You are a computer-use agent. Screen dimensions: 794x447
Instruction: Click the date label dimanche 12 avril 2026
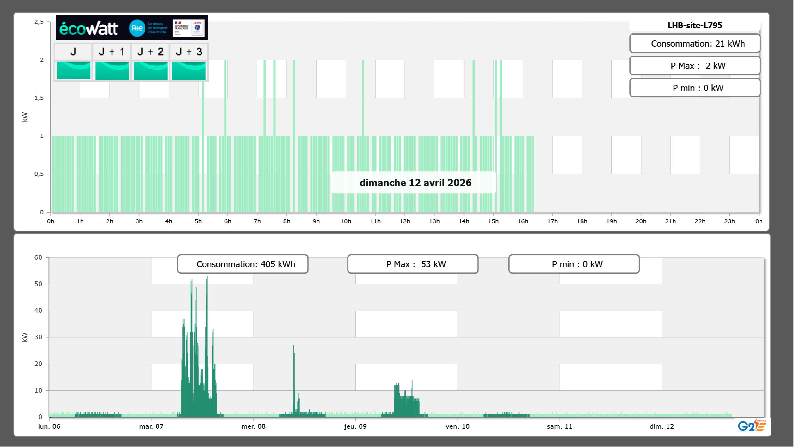[415, 183]
